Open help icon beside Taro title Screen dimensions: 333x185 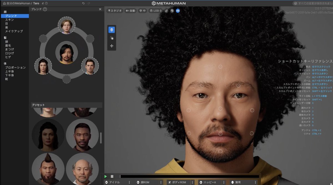point(46,3)
